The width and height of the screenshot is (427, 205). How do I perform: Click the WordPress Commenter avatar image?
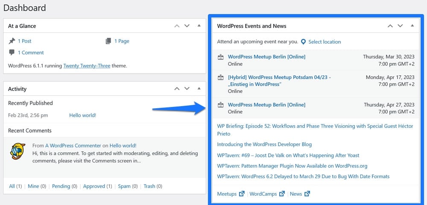pos(18,151)
